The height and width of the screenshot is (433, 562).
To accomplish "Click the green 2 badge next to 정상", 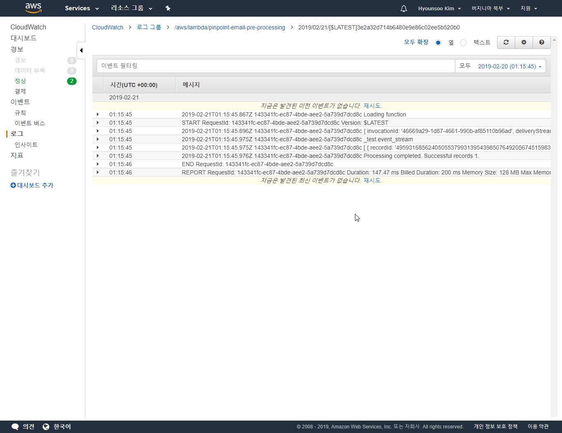I will (72, 81).
